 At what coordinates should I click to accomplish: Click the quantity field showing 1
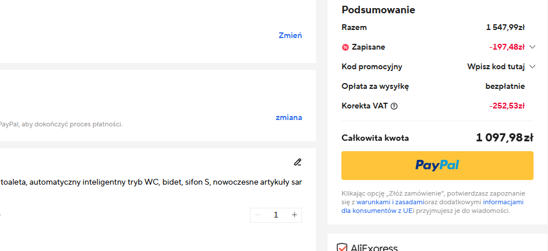click(276, 215)
